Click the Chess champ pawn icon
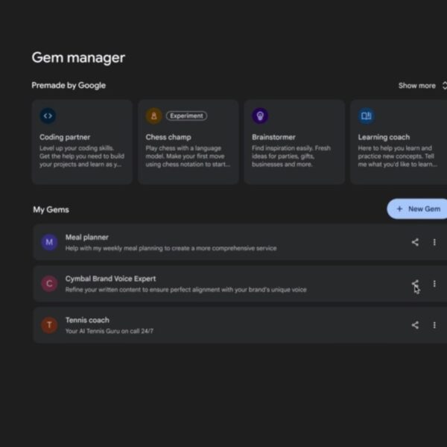 point(153,115)
